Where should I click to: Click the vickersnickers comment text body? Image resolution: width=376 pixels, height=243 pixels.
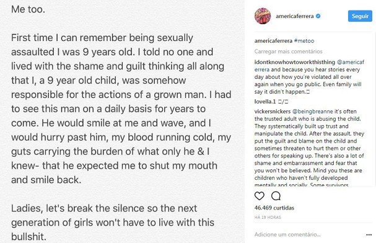click(x=309, y=148)
